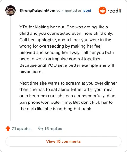Image resolution: width=127 pixels, height=152 pixels.
Task: Click the orange upvote arrow icon
Action: point(8,129)
